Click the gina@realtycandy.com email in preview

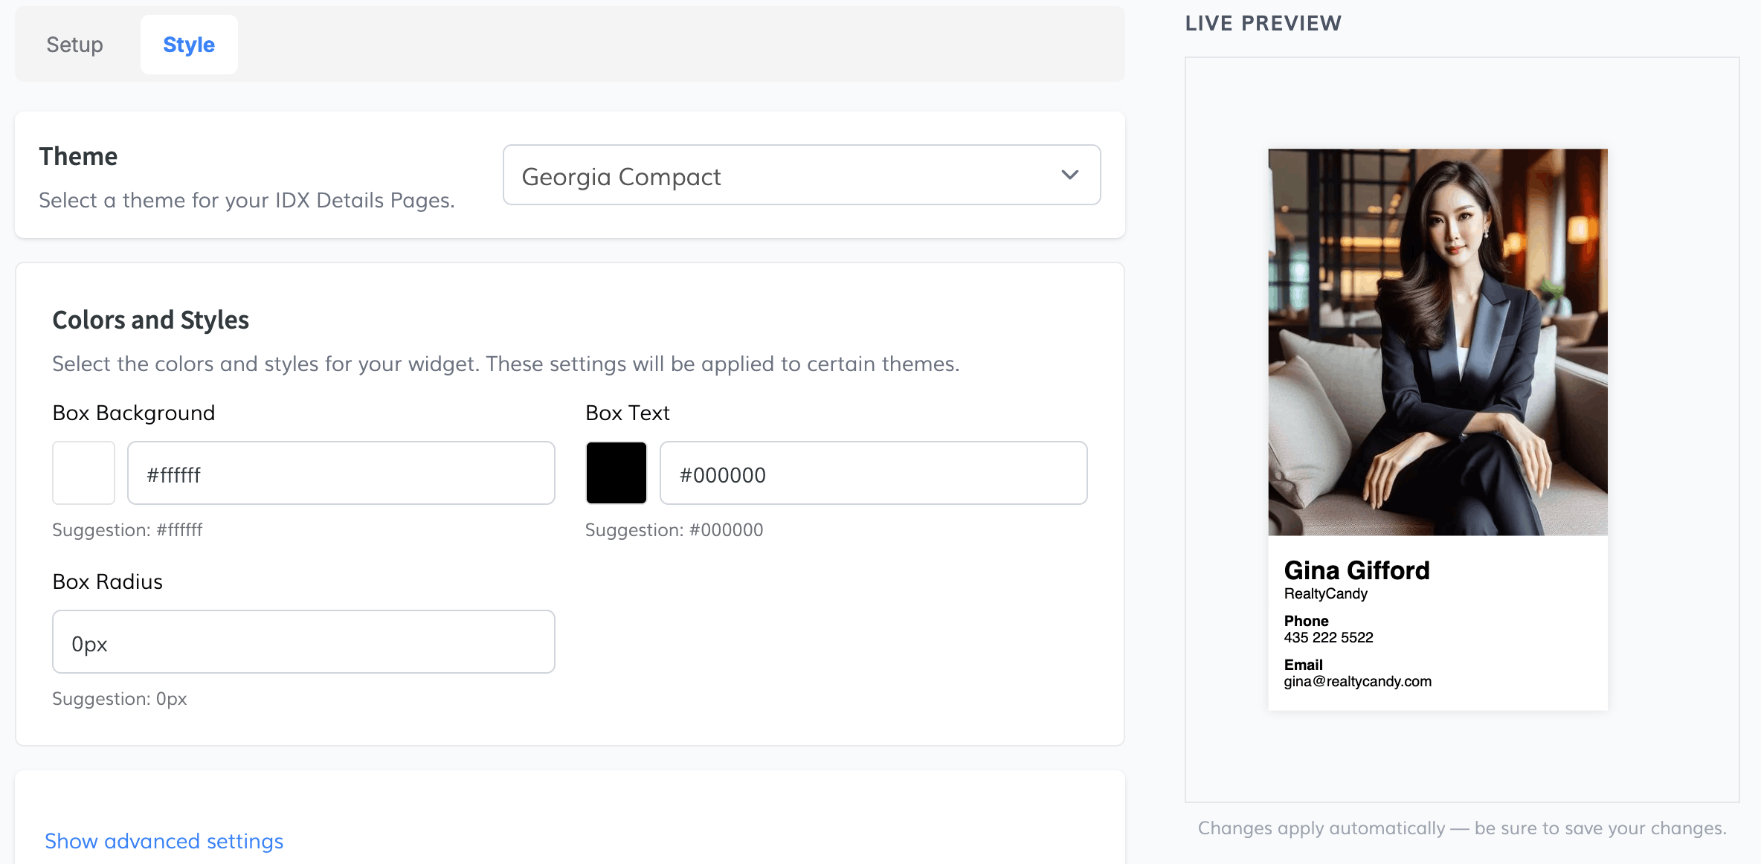(1357, 681)
